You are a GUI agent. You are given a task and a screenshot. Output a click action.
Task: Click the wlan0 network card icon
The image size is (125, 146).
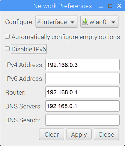point(85,22)
